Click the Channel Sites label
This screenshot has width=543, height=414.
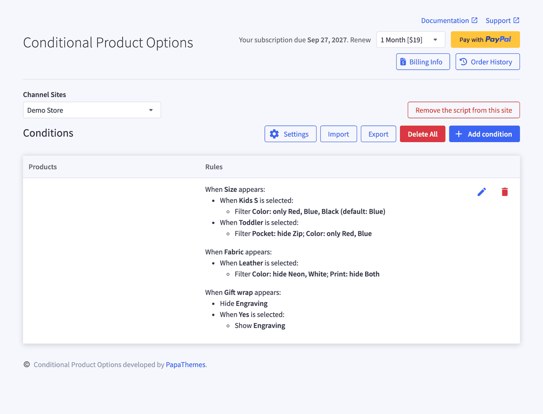point(44,95)
